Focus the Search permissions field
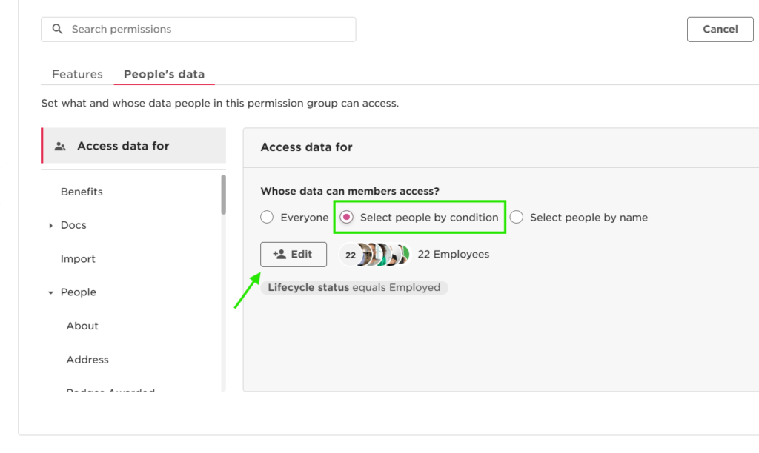 click(x=199, y=30)
